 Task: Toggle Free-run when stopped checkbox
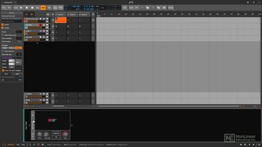3,71
